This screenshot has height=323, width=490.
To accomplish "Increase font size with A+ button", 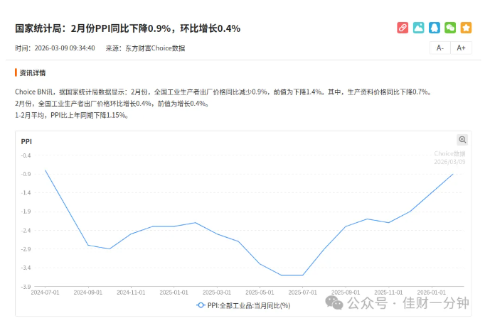I will [x=461, y=48].
